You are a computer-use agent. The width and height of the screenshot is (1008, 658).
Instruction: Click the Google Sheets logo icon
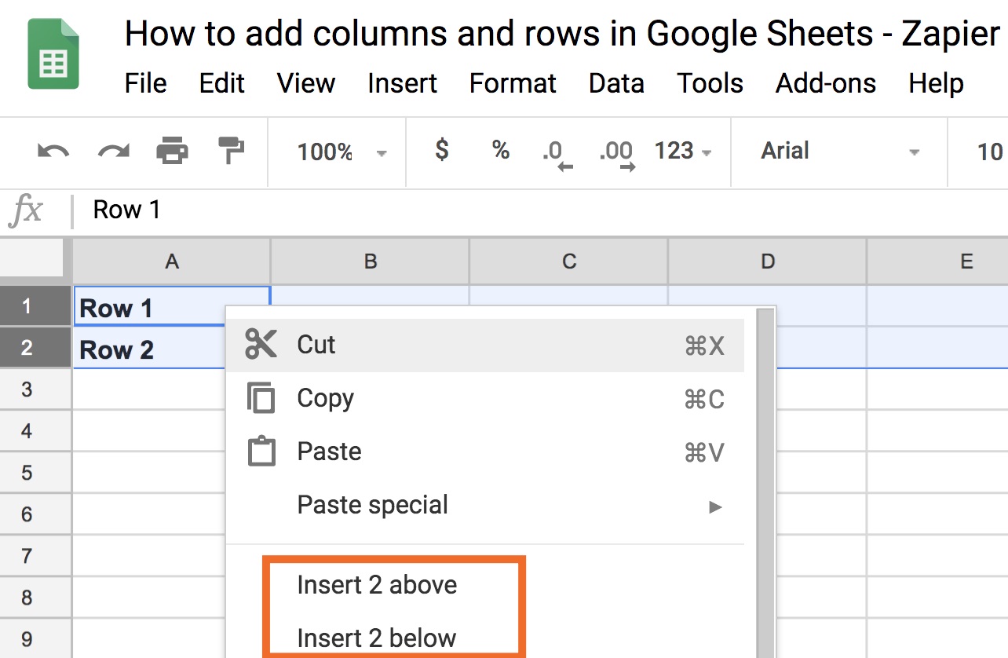coord(53,53)
